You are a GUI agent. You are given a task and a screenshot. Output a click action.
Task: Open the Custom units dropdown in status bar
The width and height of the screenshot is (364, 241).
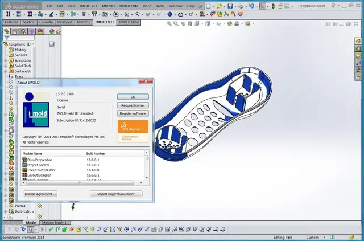[x=316, y=237]
